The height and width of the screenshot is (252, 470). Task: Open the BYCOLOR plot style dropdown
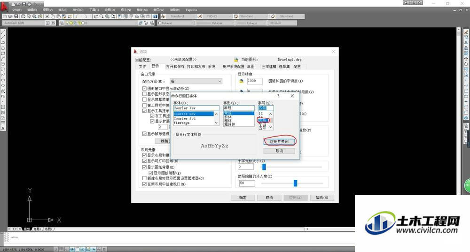click(282, 23)
